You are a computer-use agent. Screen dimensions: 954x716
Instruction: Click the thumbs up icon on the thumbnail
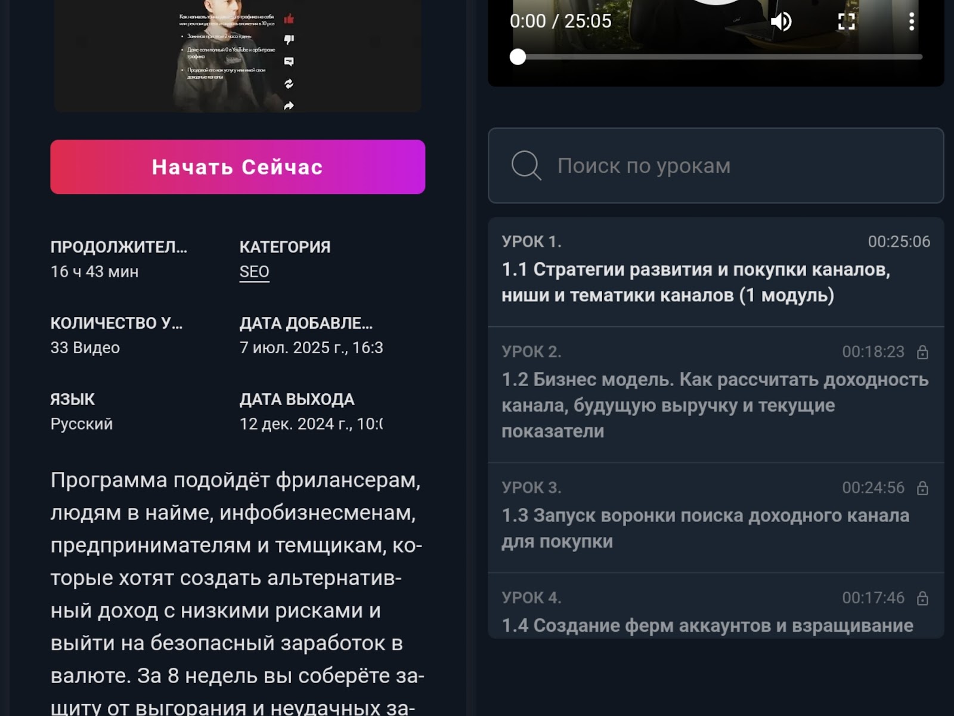click(289, 19)
